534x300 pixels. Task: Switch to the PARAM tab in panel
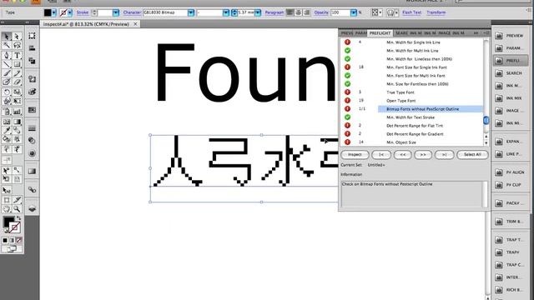pos(360,33)
